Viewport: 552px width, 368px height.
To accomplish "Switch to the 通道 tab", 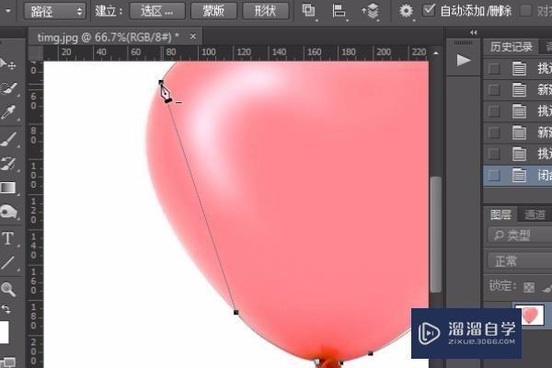I will 535,214.
